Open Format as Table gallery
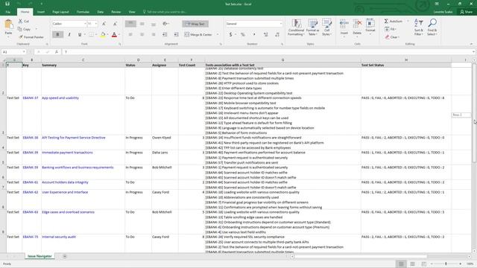The width and height of the screenshot is (477, 268). click(312, 27)
